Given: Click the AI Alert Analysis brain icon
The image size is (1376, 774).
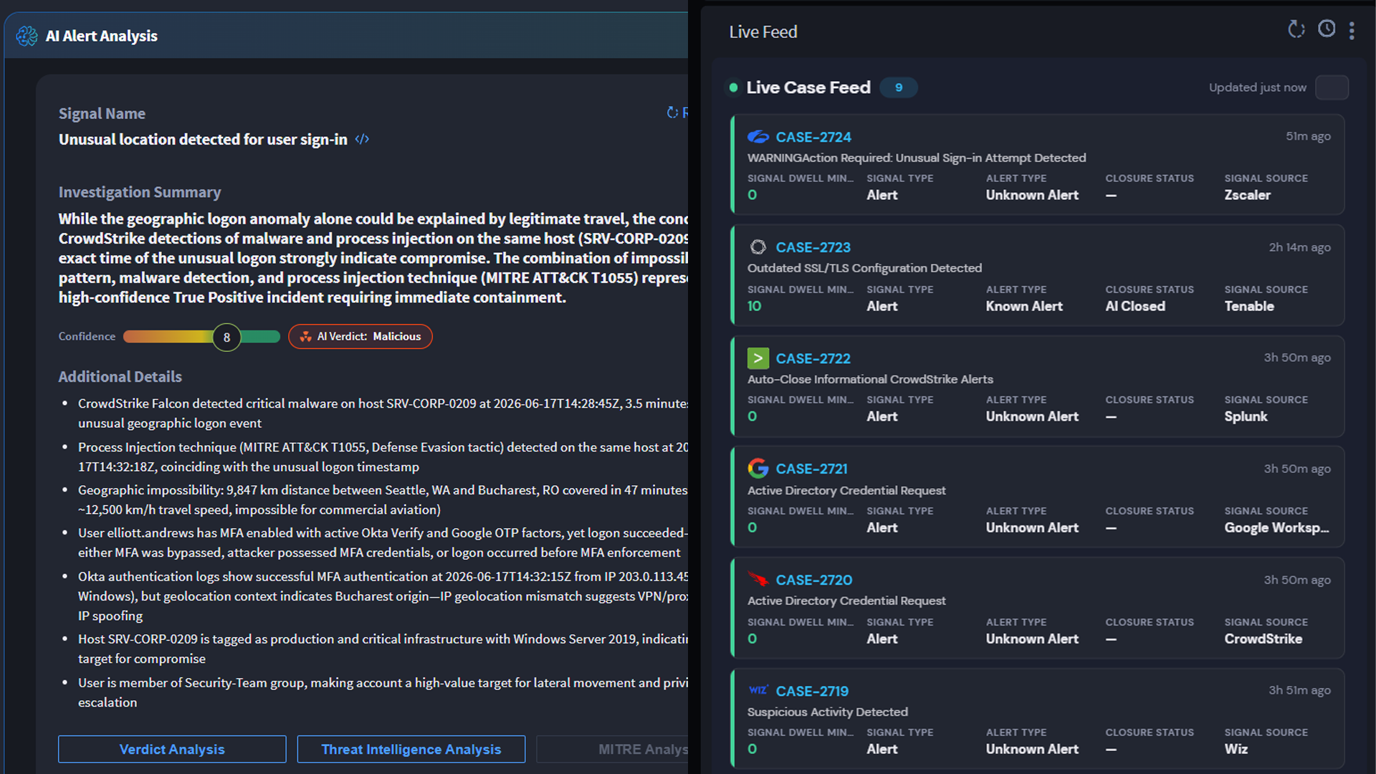Looking at the screenshot, I should pos(27,36).
